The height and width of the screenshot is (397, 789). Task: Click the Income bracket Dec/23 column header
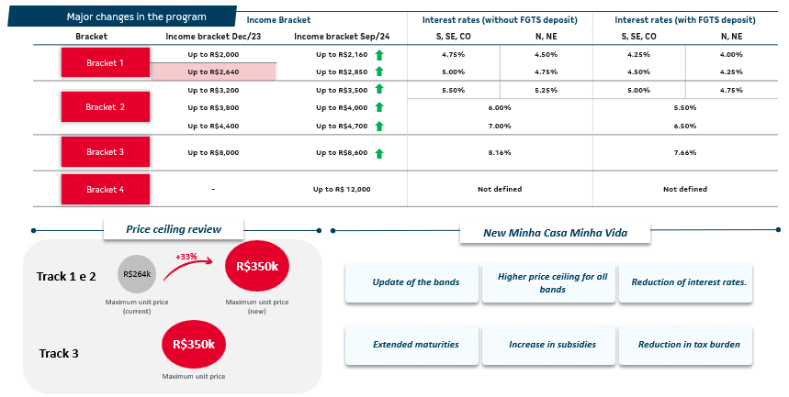213,36
